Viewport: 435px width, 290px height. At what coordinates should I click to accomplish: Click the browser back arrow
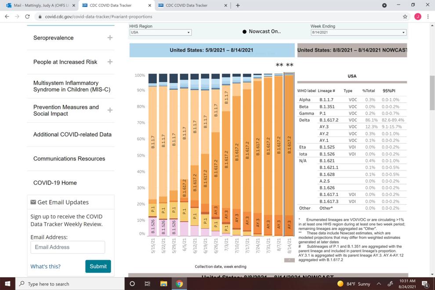click(x=7, y=17)
